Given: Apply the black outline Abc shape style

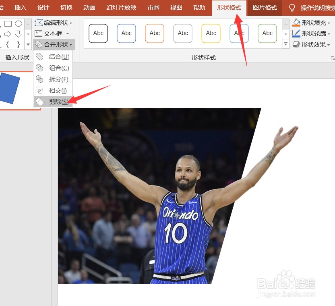Looking at the screenshot, I should pos(98,33).
